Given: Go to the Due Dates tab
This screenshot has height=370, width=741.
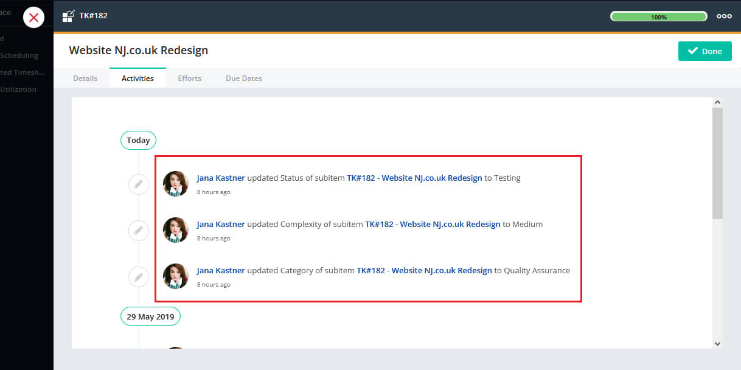Looking at the screenshot, I should click(x=244, y=78).
